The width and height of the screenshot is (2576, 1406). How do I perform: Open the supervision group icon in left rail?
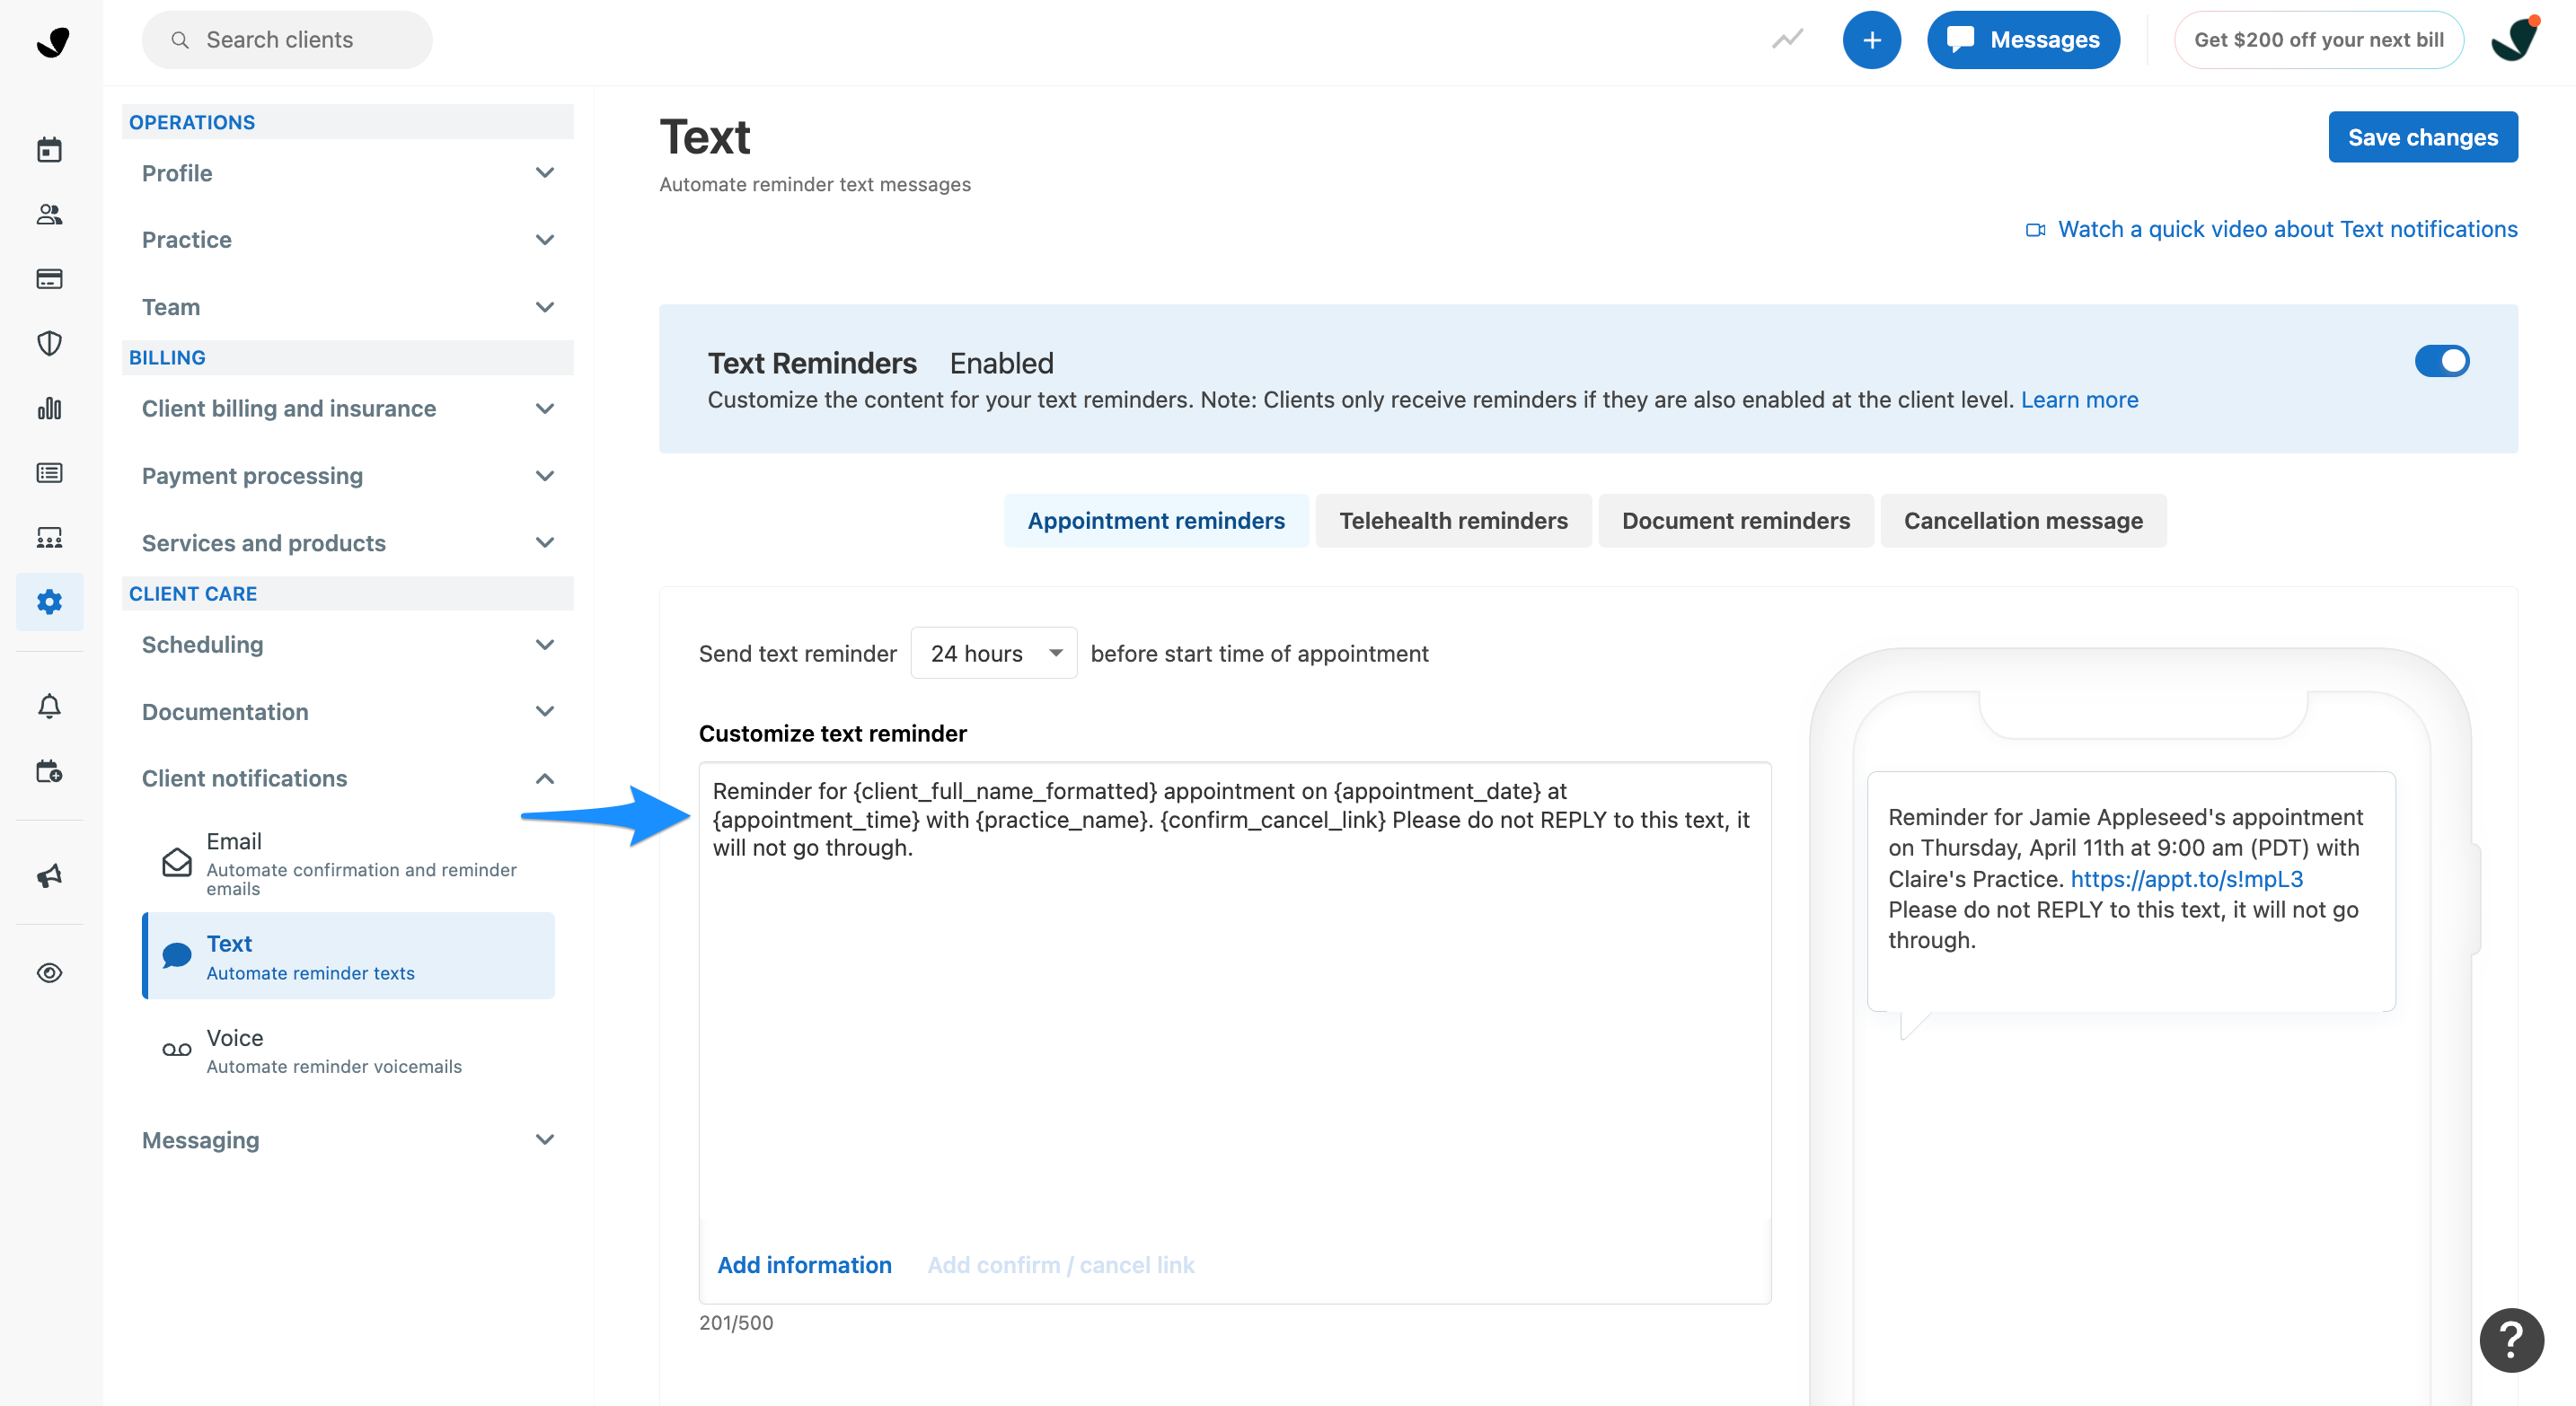tap(49, 538)
